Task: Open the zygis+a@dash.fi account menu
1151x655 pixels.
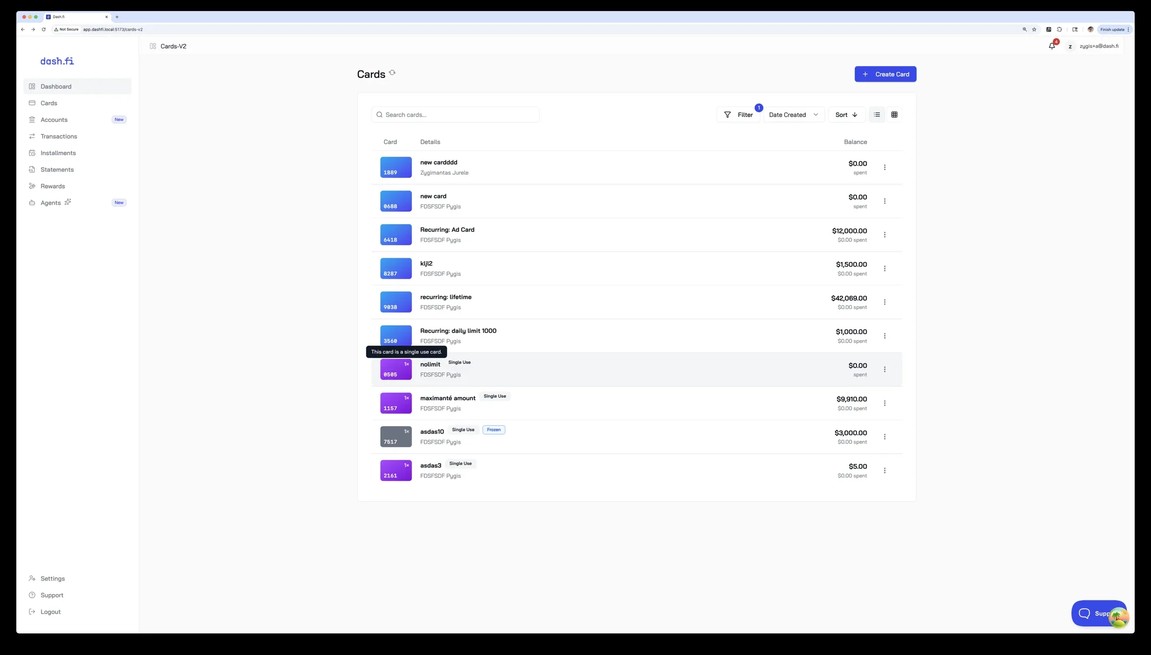Action: [x=1093, y=46]
